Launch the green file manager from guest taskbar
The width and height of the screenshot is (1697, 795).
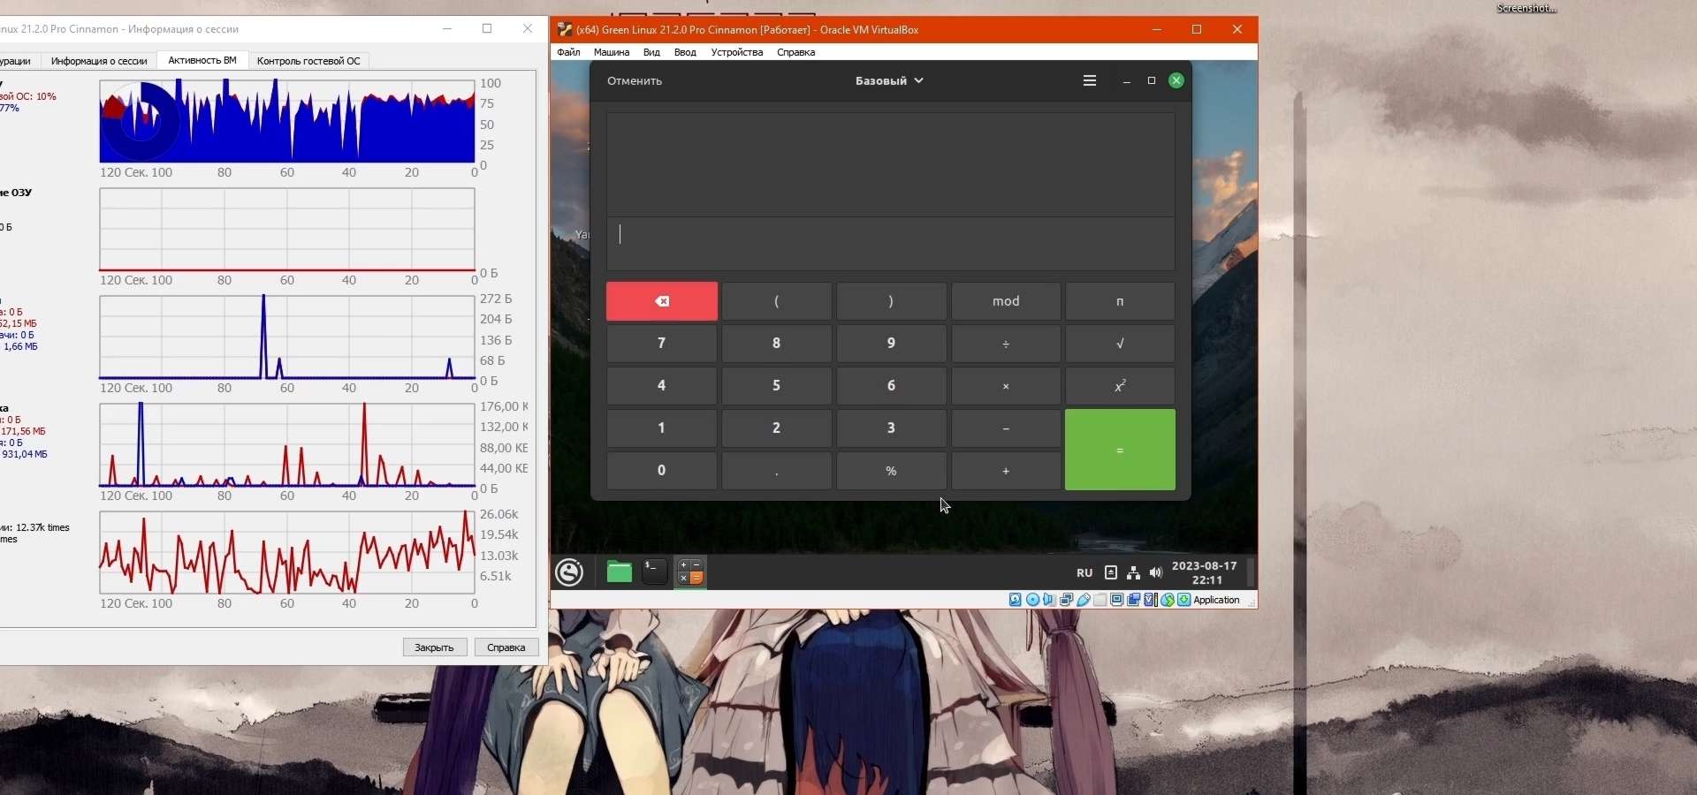click(620, 572)
